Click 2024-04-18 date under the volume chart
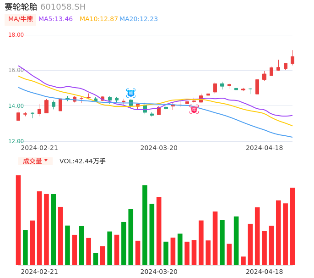The height and width of the screenshot is (278, 314). (265, 272)
